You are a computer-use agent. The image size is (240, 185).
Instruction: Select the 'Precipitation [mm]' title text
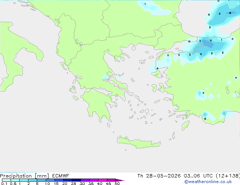click(25, 176)
